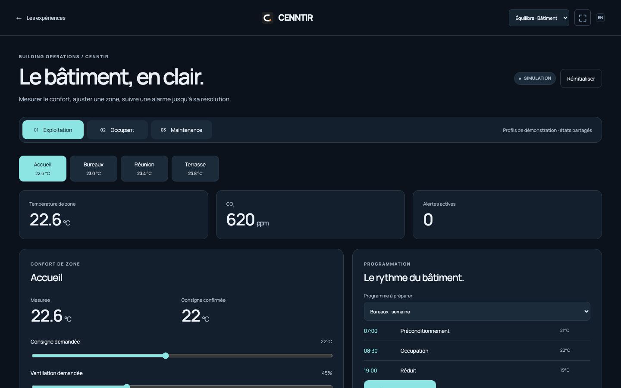
Task: Pick the Terrasse zone
Action: point(195,169)
